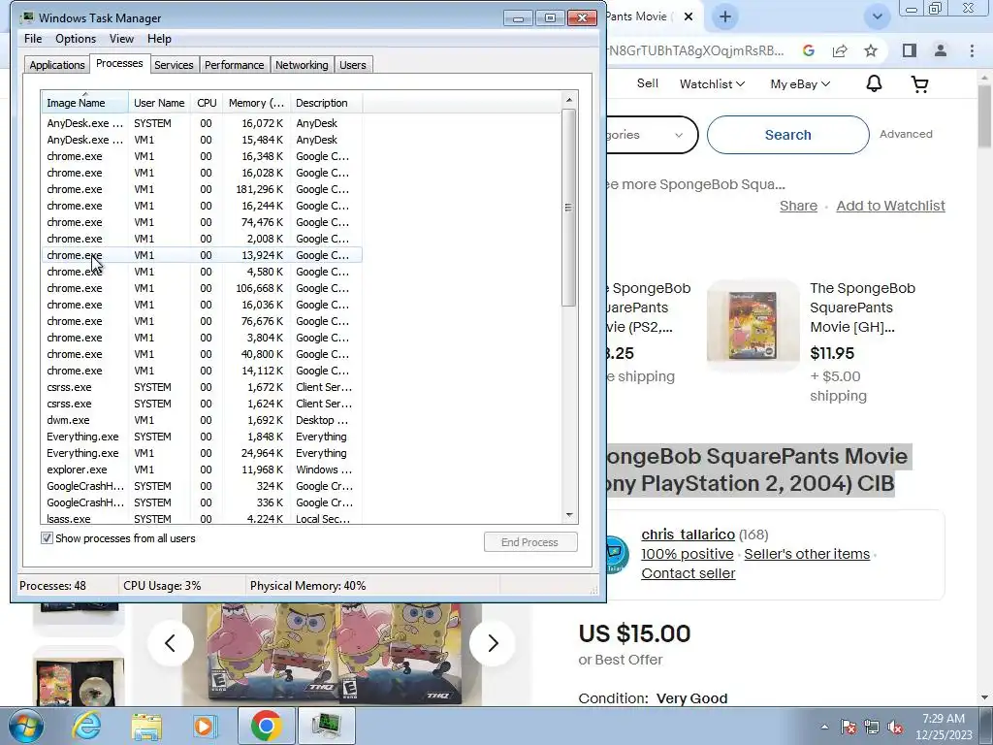Image resolution: width=993 pixels, height=745 pixels.
Task: Show next gallery image with right arrow
Action: (x=492, y=643)
